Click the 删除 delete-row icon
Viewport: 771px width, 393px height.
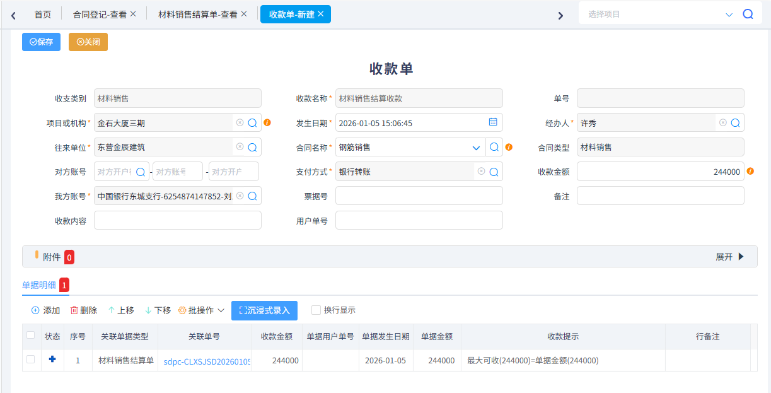click(74, 310)
